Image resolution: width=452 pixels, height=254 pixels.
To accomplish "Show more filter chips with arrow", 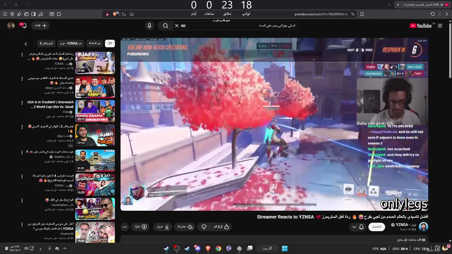I will [26, 44].
